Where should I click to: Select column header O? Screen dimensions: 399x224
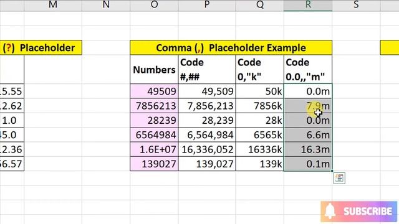(x=154, y=4)
